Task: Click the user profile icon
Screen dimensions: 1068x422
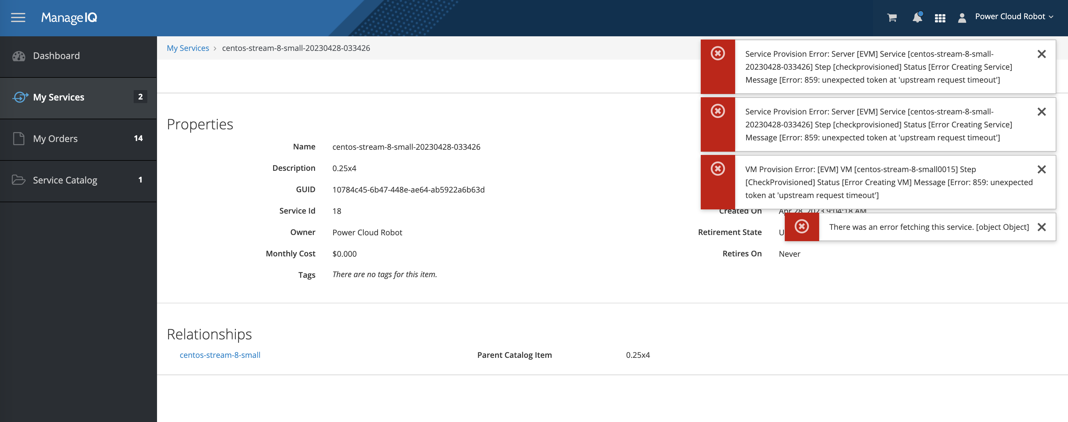Action: (x=962, y=18)
